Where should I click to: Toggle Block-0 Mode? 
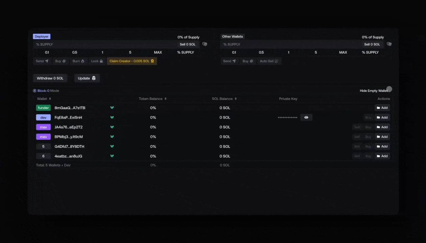(34, 91)
